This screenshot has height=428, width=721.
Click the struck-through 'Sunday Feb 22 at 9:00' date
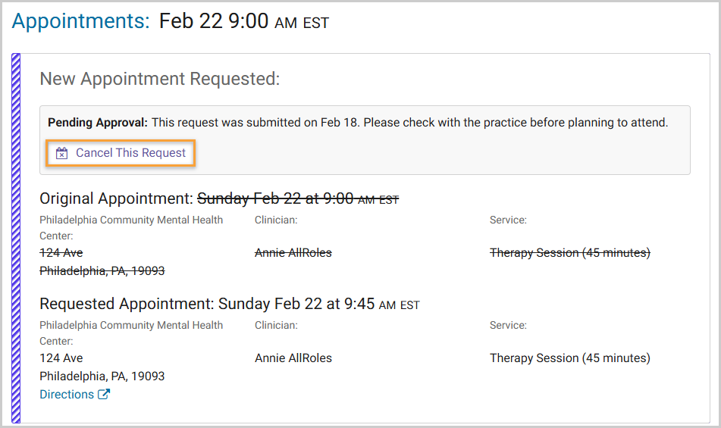click(x=298, y=198)
